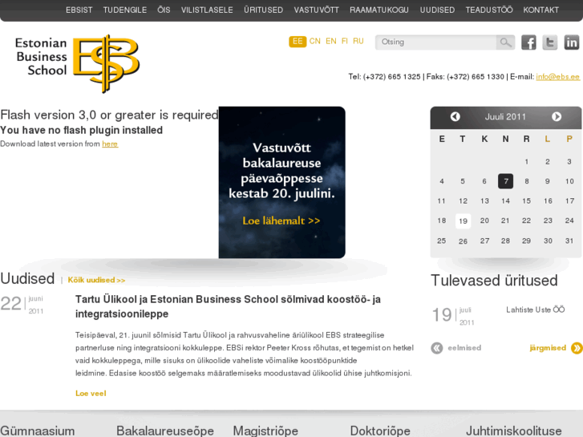Switch language to FI

coord(345,41)
